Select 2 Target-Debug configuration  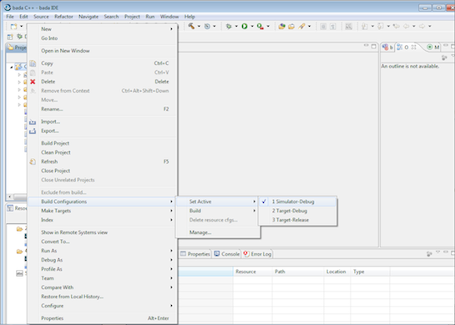[298, 211]
